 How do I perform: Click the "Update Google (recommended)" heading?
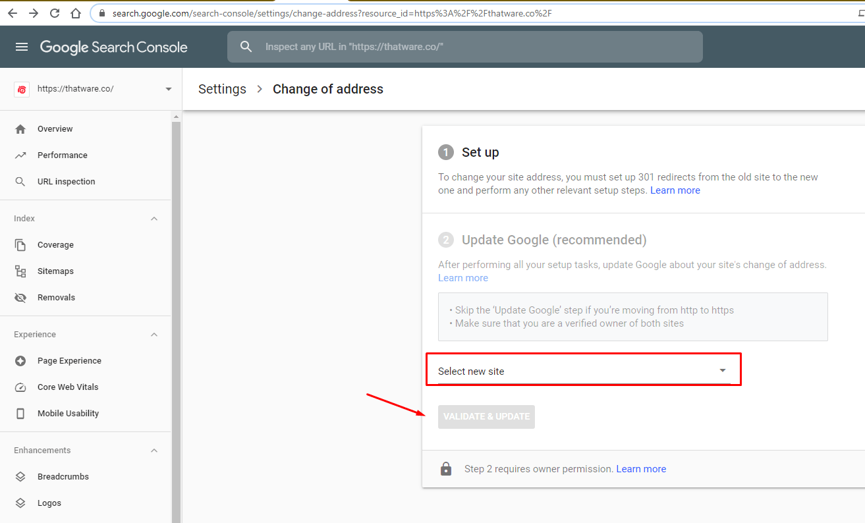554,240
